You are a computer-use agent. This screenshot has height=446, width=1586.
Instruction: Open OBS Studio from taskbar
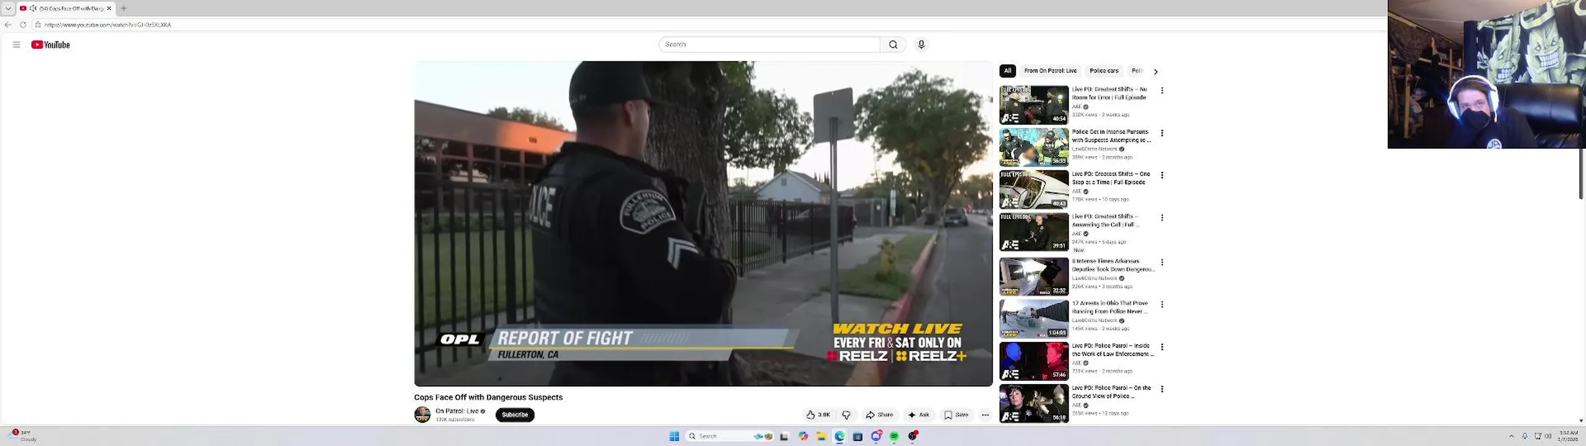913,436
